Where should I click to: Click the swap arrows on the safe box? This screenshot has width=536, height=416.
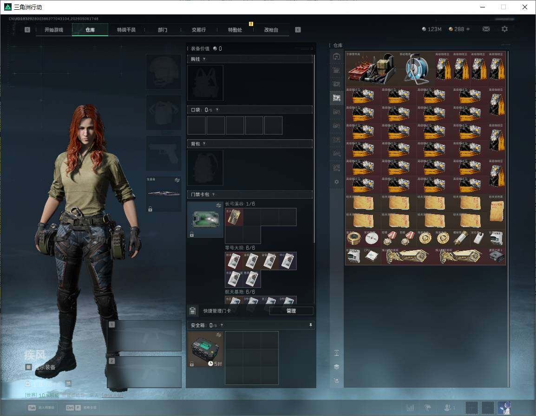(x=218, y=335)
